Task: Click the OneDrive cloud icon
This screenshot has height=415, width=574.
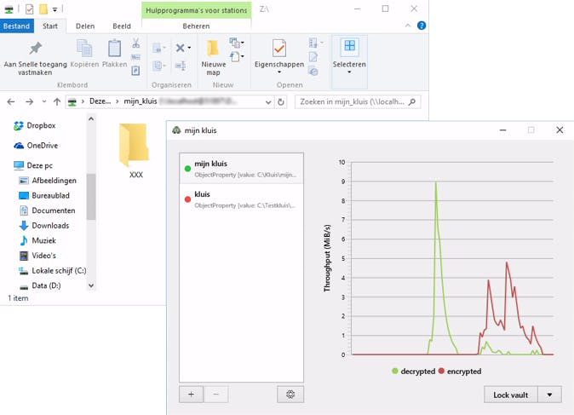Action: [x=19, y=146]
